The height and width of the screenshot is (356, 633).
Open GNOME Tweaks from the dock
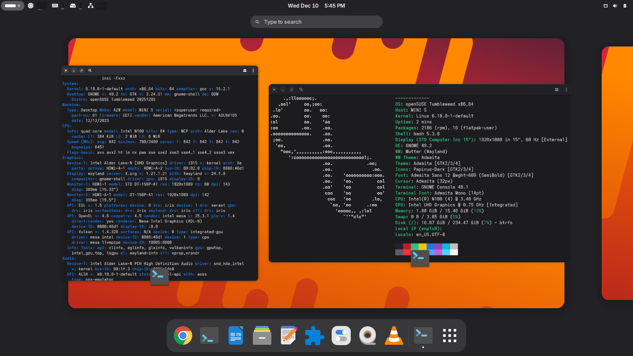point(341,336)
